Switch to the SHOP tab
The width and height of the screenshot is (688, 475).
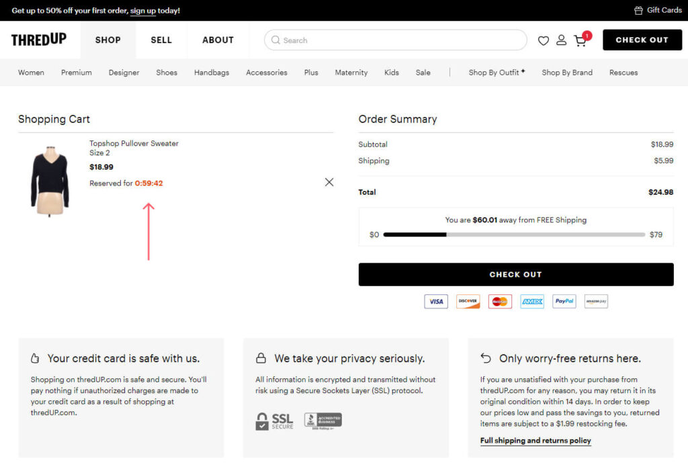click(x=107, y=40)
